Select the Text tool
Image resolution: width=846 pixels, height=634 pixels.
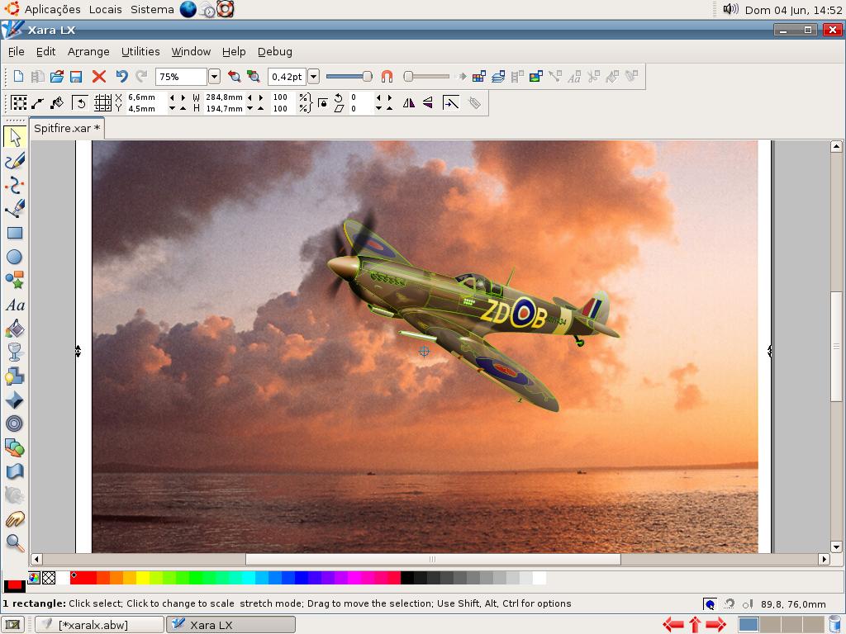point(15,305)
